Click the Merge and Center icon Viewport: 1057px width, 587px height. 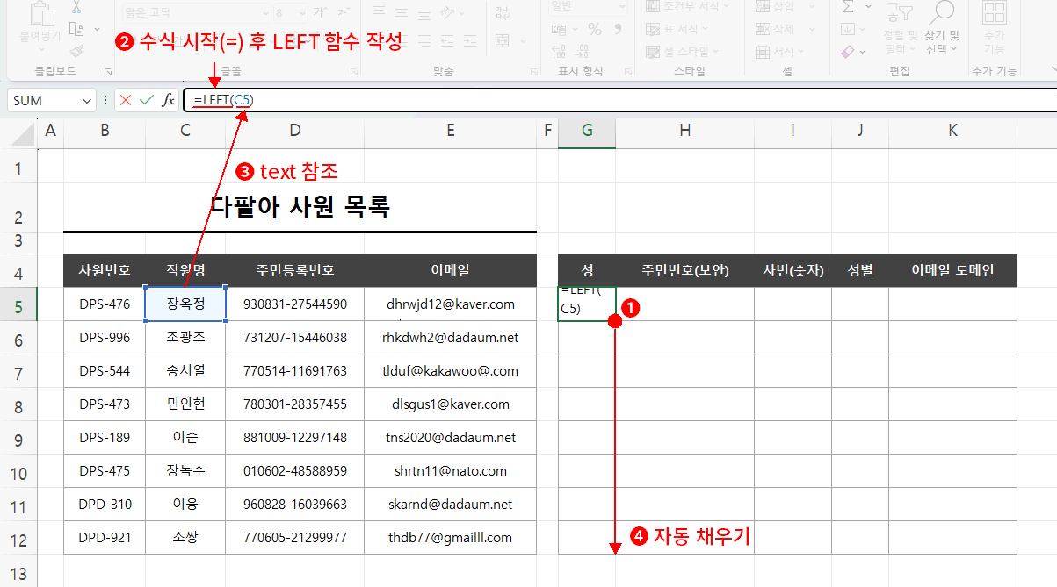[x=503, y=40]
